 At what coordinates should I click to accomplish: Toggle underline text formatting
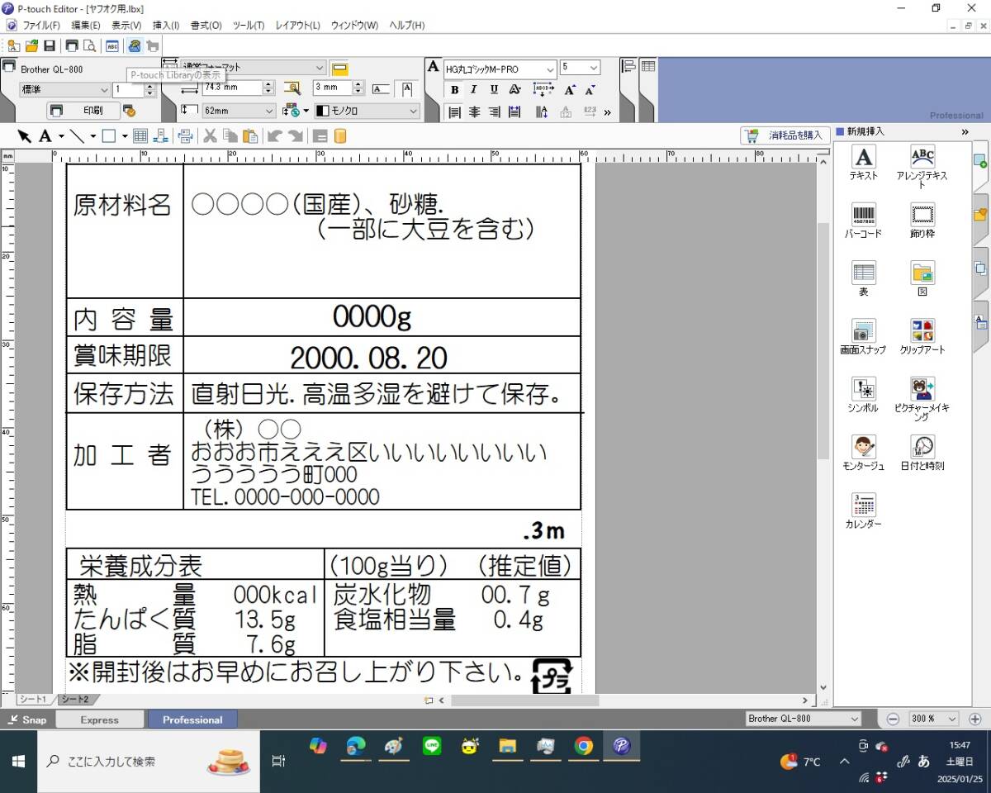494,90
